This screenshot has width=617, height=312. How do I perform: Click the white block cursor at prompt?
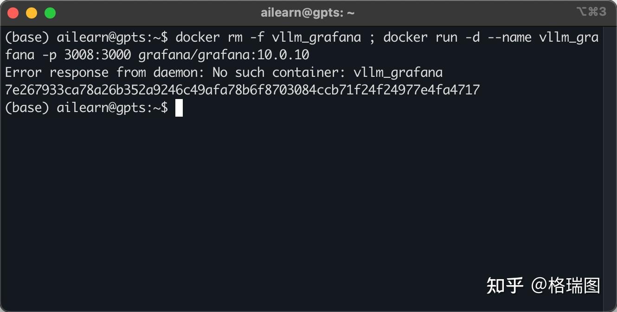click(179, 108)
